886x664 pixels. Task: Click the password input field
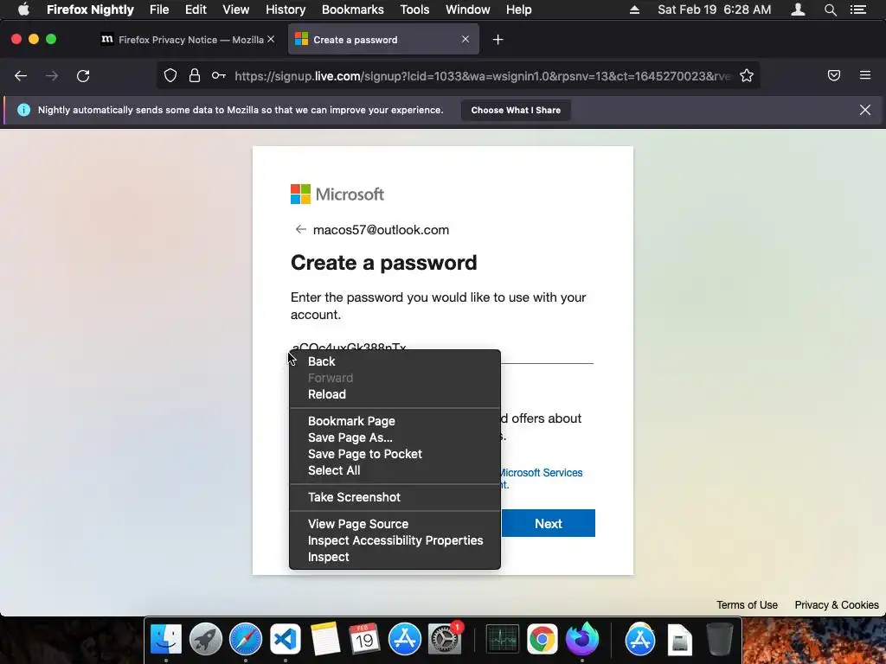(442, 348)
